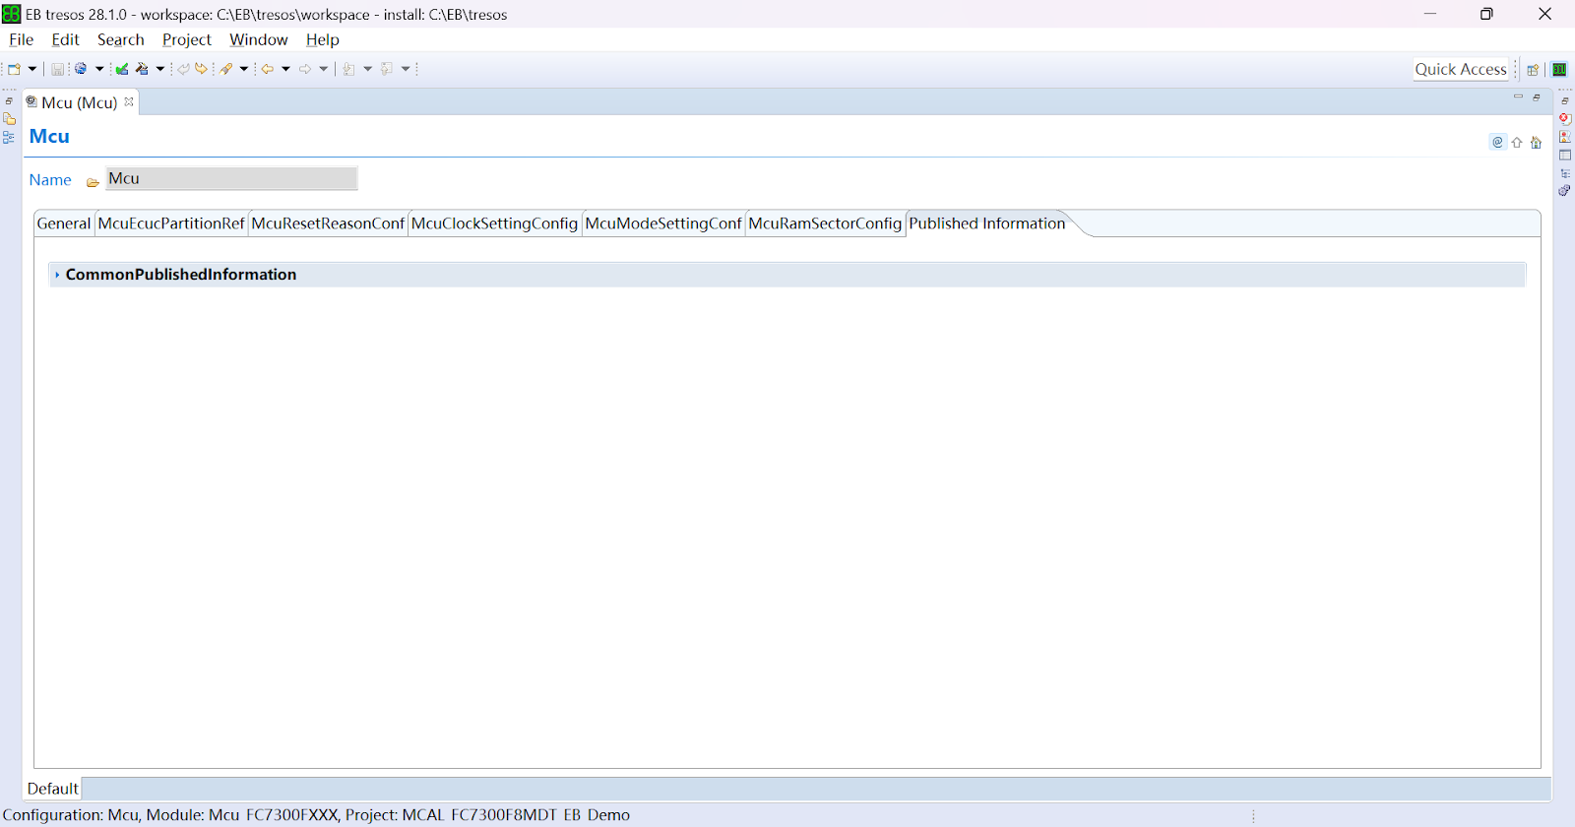1575x827 pixels.
Task: Close the Mcu (Mcu) editor tab
Action: tap(129, 101)
